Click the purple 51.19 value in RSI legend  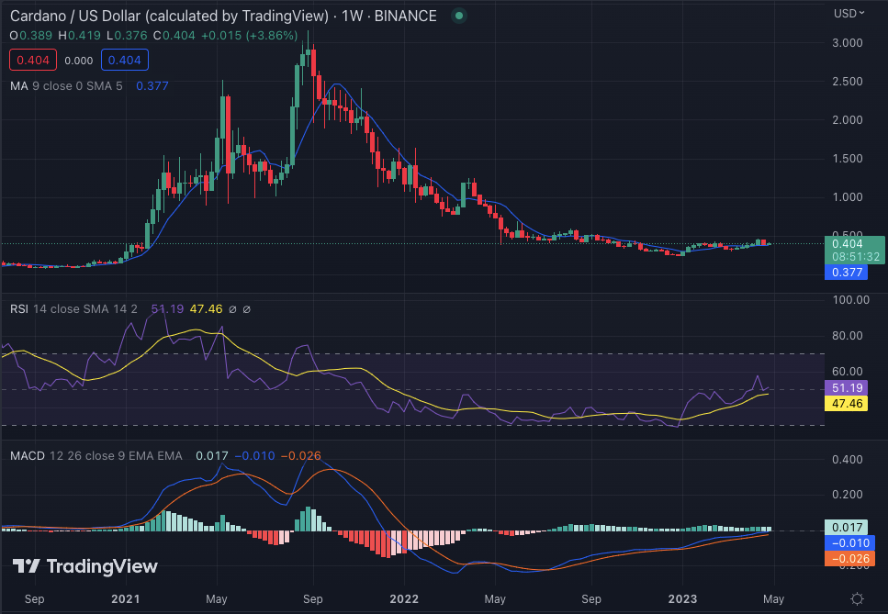[167, 309]
